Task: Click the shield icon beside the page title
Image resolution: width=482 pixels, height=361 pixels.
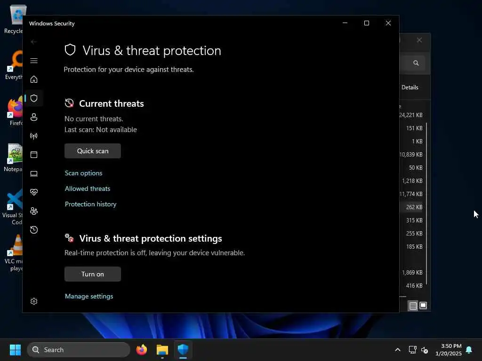Action: (x=70, y=49)
